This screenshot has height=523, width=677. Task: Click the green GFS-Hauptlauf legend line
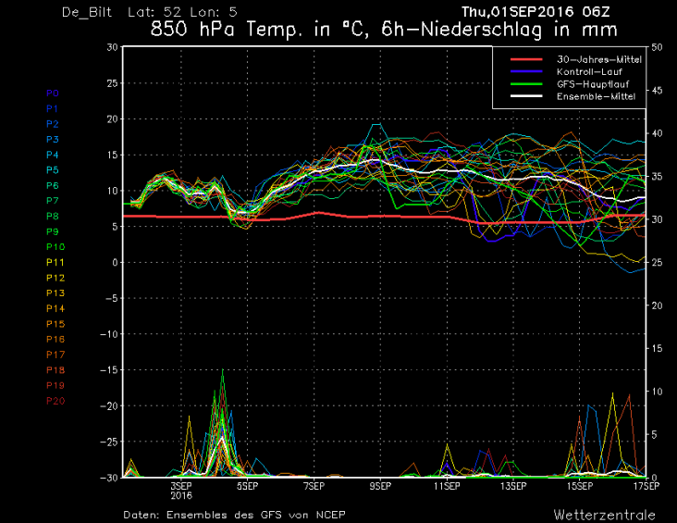click(x=526, y=84)
